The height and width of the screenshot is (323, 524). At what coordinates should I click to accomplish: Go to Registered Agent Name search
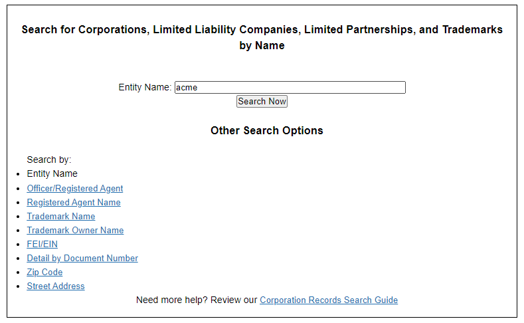tap(74, 202)
